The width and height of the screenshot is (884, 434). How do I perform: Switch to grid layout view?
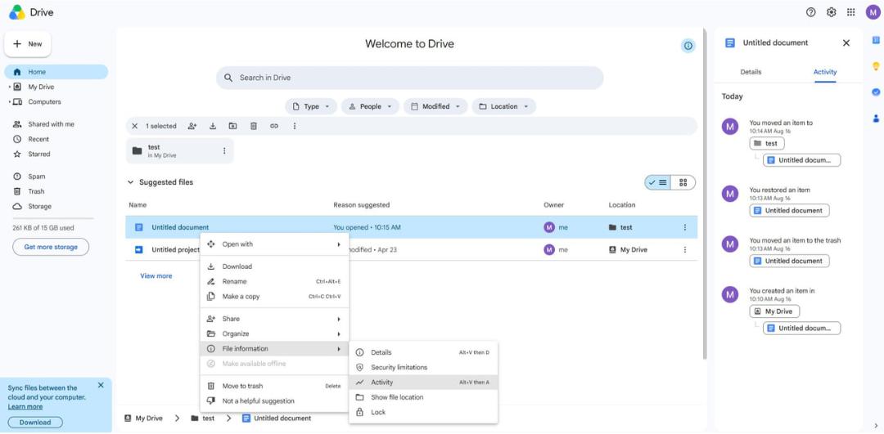pos(683,182)
